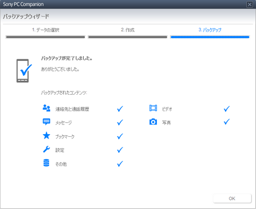The image size is (256, 209).
Task: Click the bookmarks star icon
Action: (x=46, y=136)
